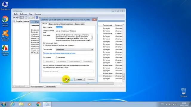Click the Приостановить service button
This screenshot has width=191, height=107.
(x=74, y=62)
